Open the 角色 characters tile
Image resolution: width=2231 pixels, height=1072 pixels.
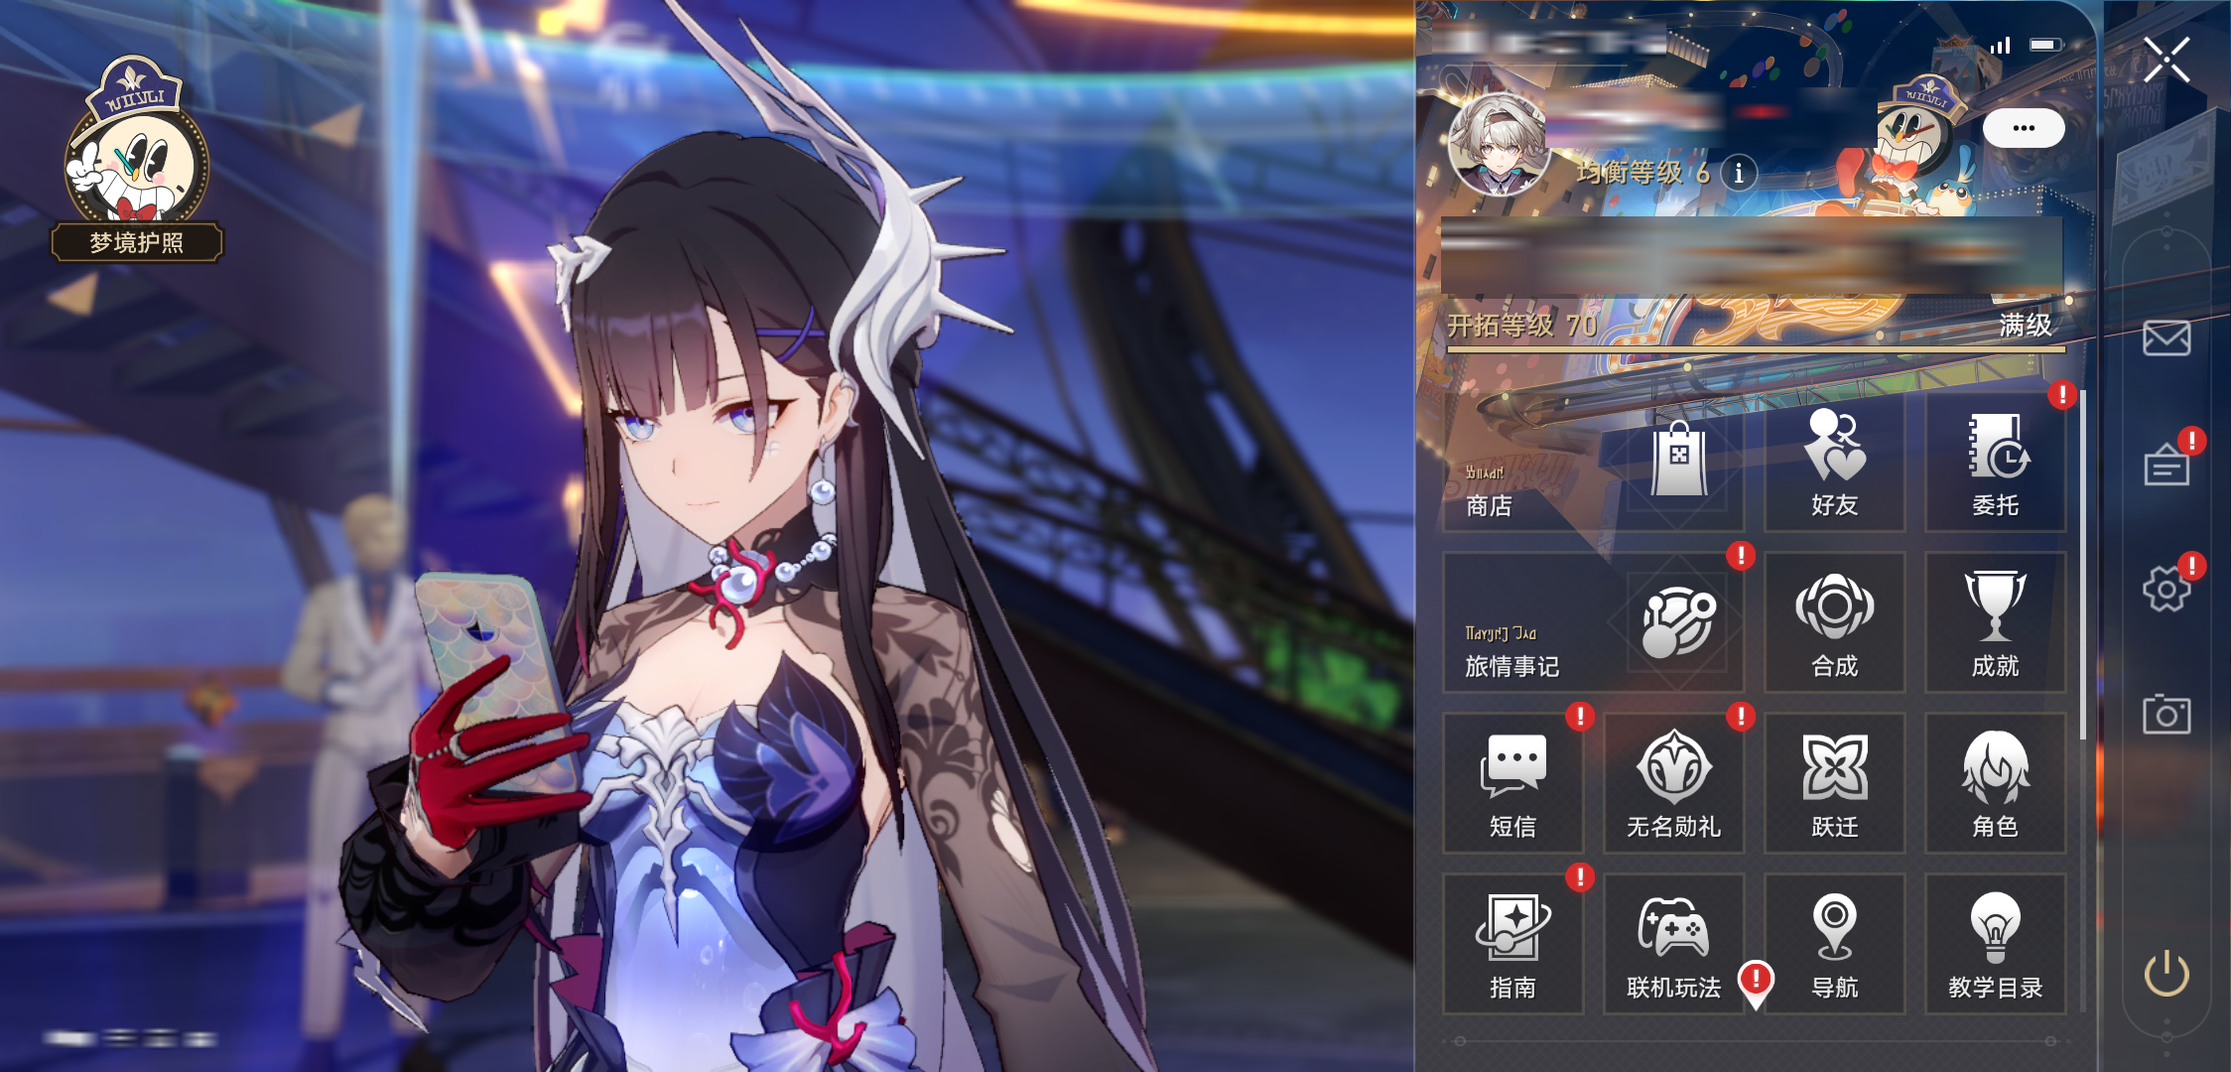click(x=1995, y=783)
